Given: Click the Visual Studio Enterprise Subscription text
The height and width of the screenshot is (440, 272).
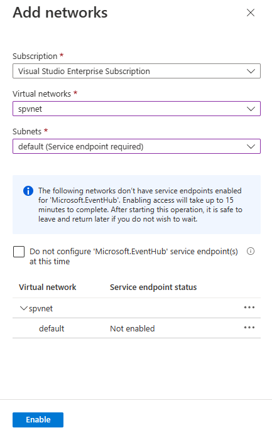Looking at the screenshot, I should click(x=84, y=72).
